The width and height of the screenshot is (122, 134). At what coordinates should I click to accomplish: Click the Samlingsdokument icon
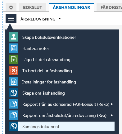[x=14, y=126]
